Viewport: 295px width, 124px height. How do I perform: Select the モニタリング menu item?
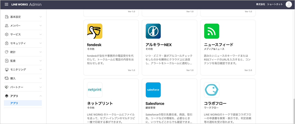tap(23, 70)
